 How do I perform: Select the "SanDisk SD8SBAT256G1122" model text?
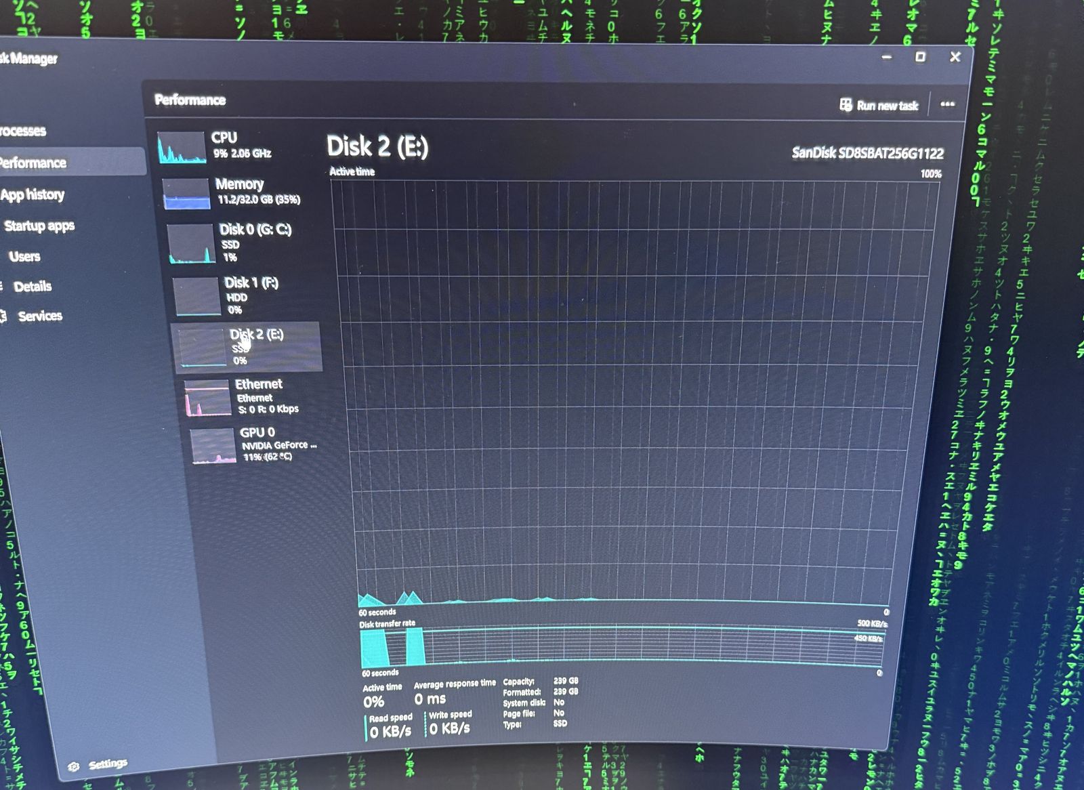click(868, 153)
